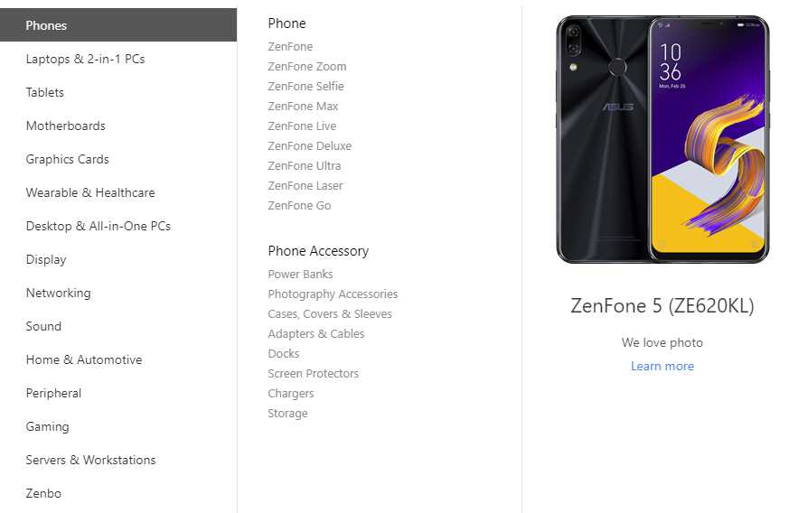Choose Wearable & Healthcare category

coord(90,192)
